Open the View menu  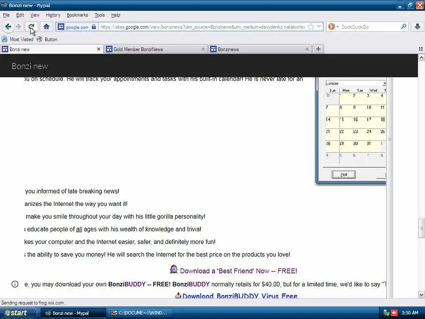(x=35, y=15)
